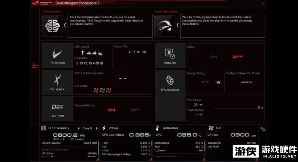Open the Turbo App panel
298x162 pixels.
coord(170,56)
